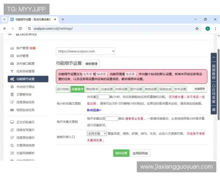The width and height of the screenshot is (220, 176).
Task: Click the 正文识别演示 monitor icon
Action: (12, 122)
